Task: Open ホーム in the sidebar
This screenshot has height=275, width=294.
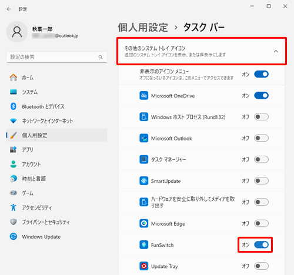Action: [x=57, y=78]
